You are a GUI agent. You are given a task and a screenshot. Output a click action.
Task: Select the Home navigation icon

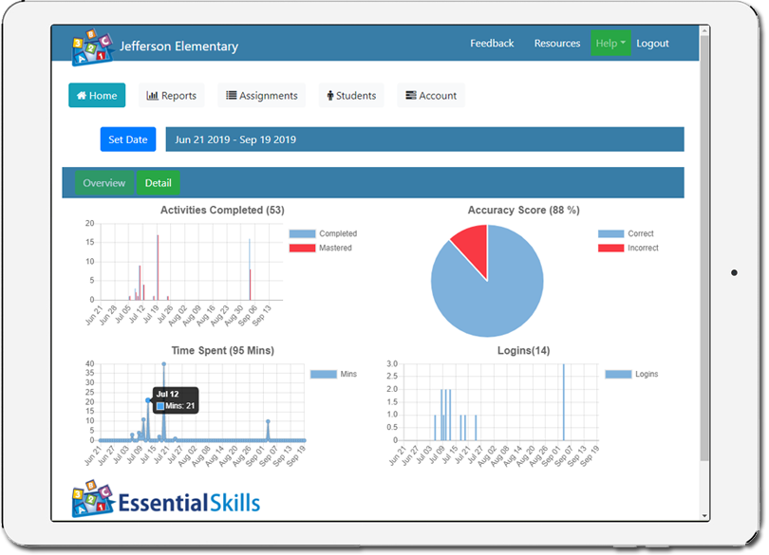click(81, 95)
